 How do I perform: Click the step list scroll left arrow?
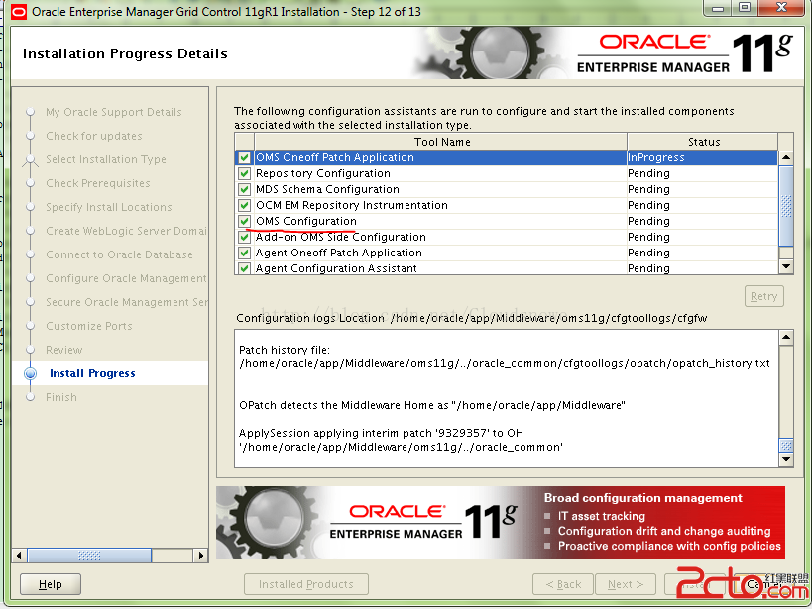(19, 556)
